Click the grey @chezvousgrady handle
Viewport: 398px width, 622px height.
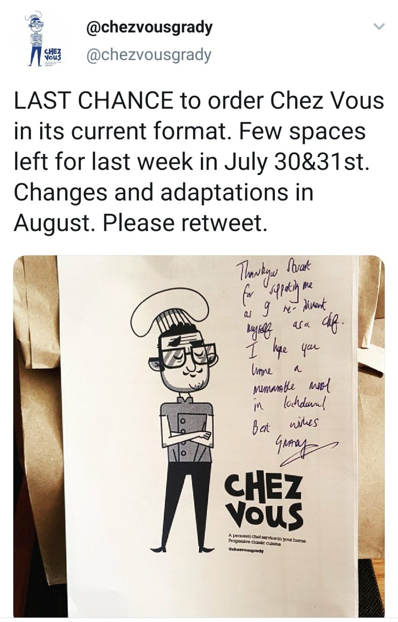(x=149, y=55)
